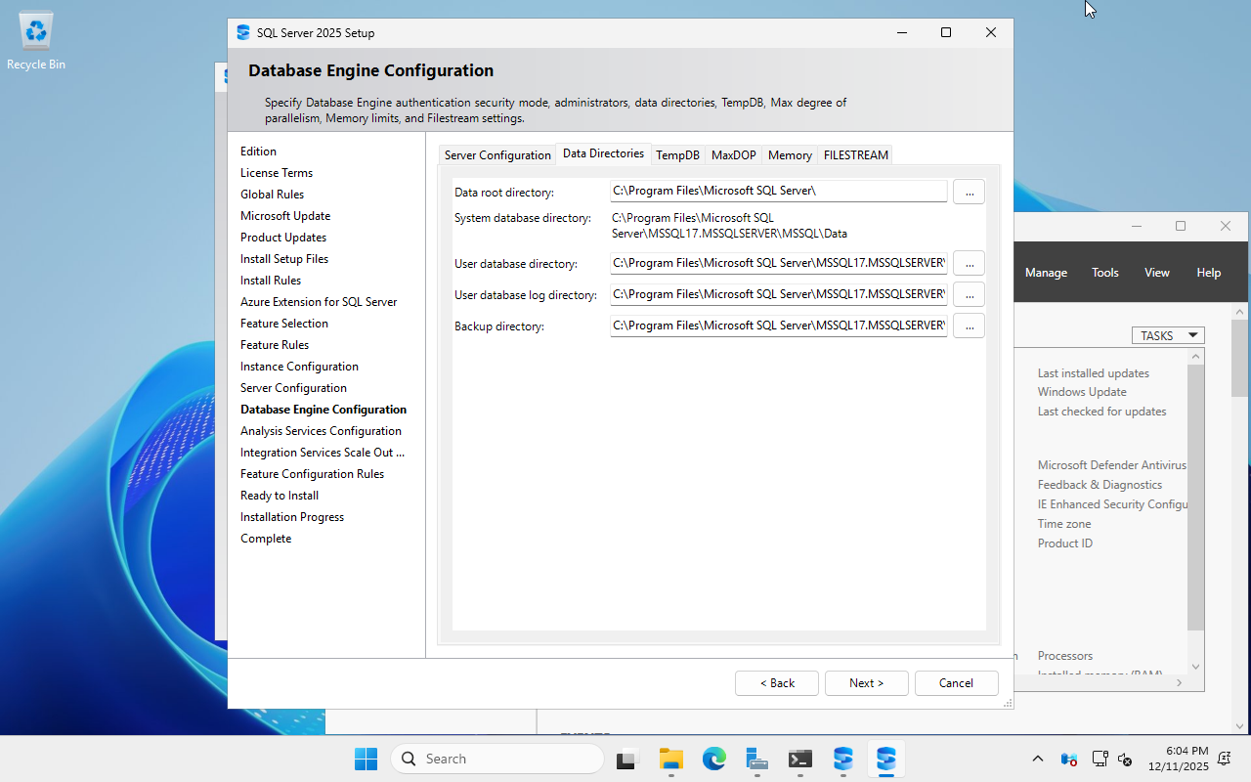Screen dimensions: 1251x782
Task: Browse for the Backup directory
Action: tap(969, 326)
